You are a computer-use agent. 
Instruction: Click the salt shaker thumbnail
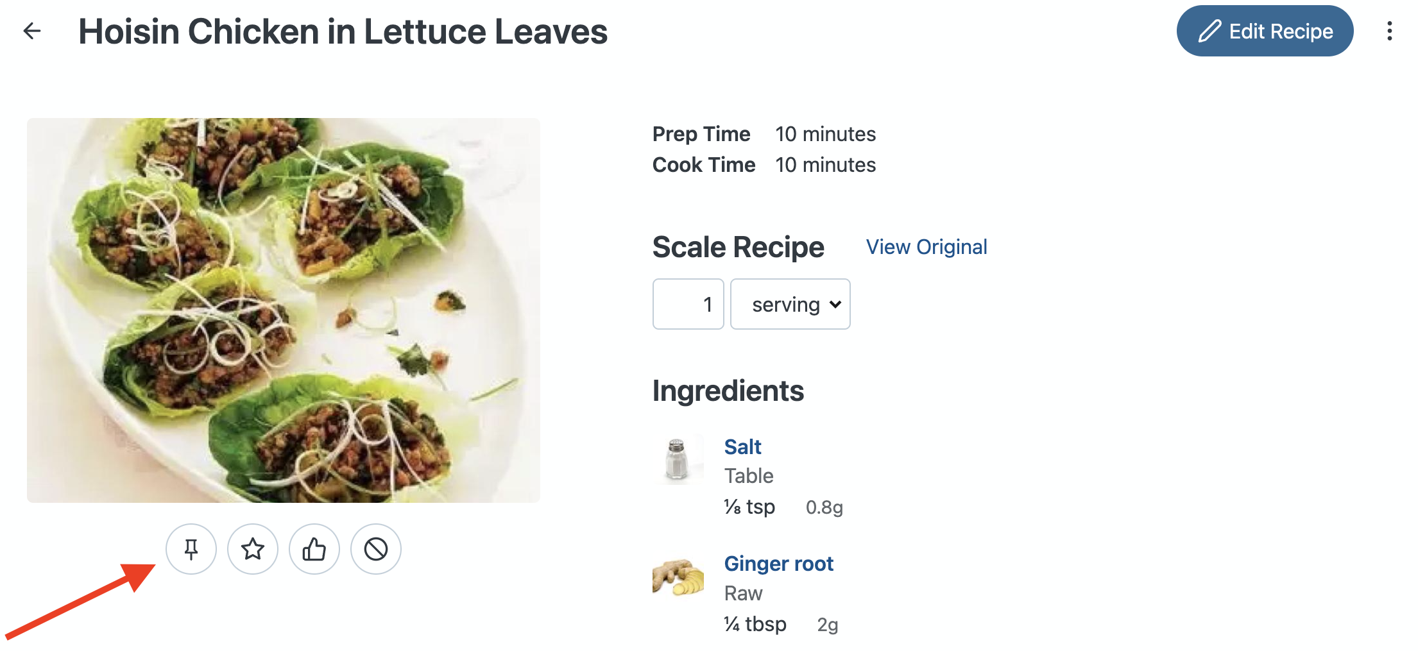[x=678, y=458]
